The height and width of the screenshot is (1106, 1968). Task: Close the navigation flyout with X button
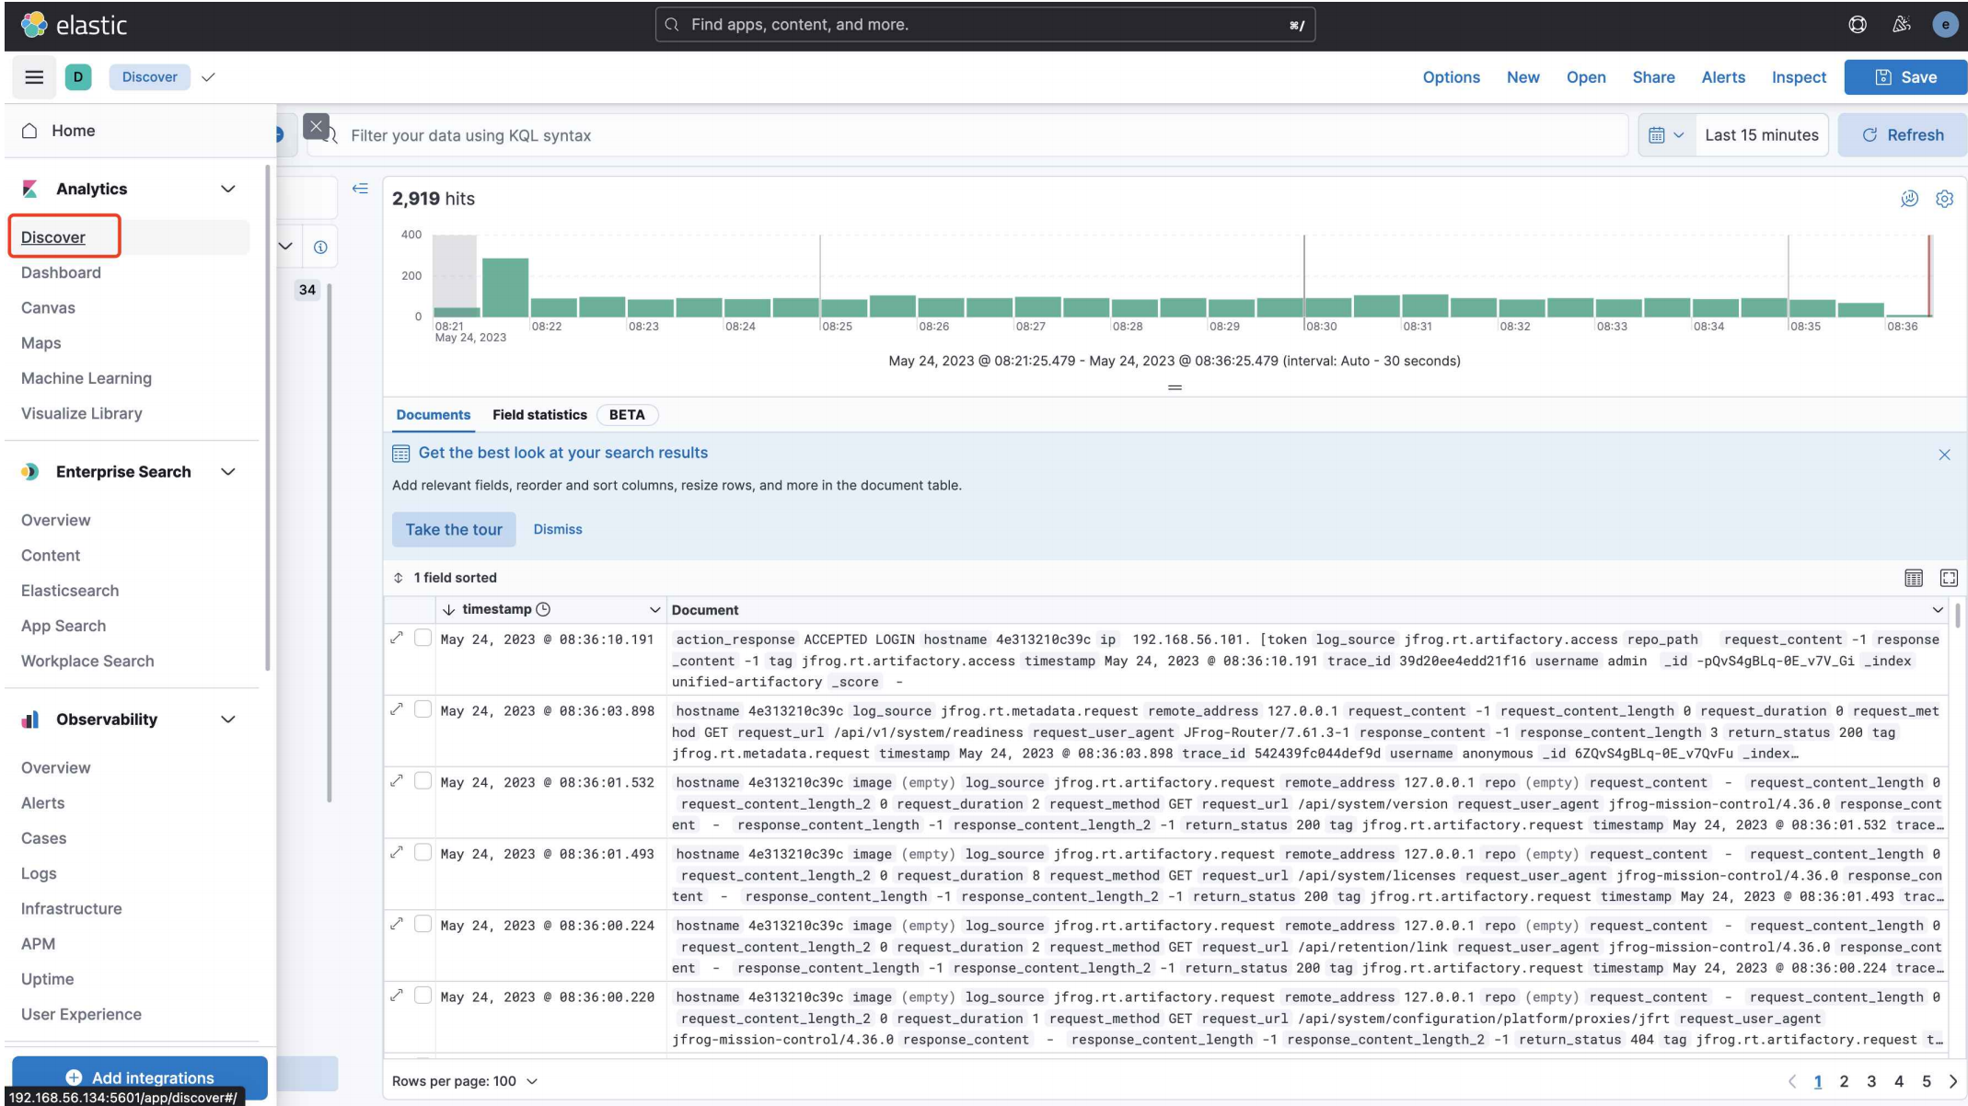[x=316, y=127]
